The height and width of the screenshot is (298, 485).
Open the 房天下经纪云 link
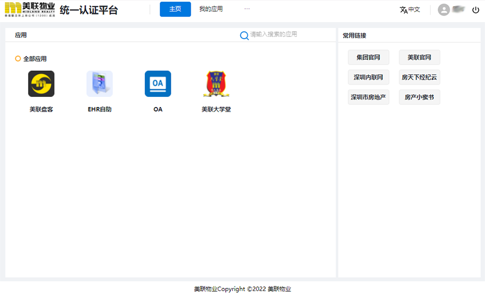click(x=419, y=77)
